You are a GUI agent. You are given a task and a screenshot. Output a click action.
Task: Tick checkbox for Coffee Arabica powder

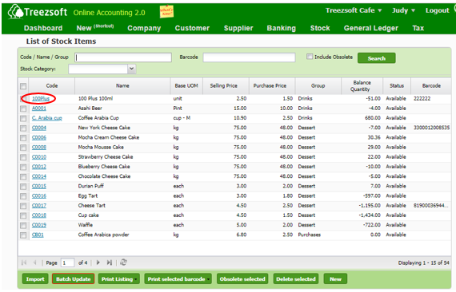click(x=23, y=235)
